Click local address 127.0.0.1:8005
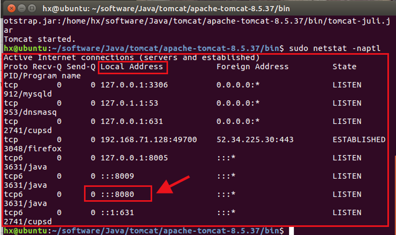The image size is (396, 235). pos(134,158)
